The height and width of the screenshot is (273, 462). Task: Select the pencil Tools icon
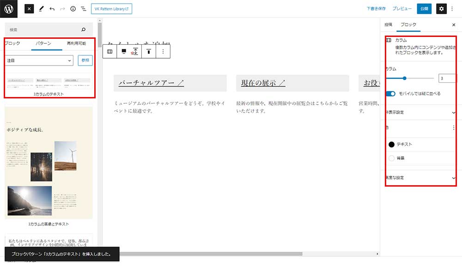(x=41, y=9)
